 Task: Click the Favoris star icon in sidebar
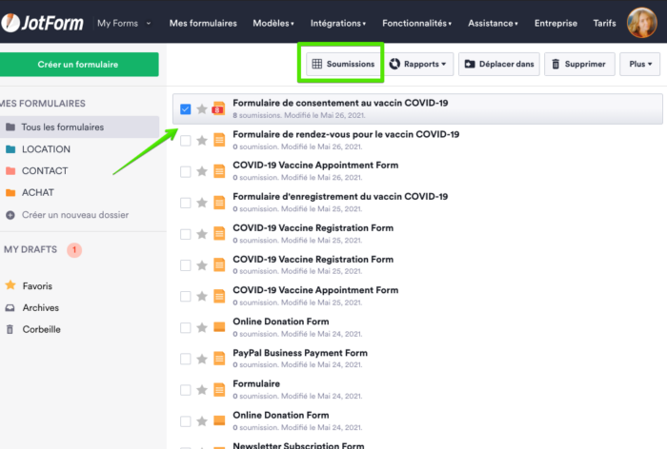[x=10, y=285]
